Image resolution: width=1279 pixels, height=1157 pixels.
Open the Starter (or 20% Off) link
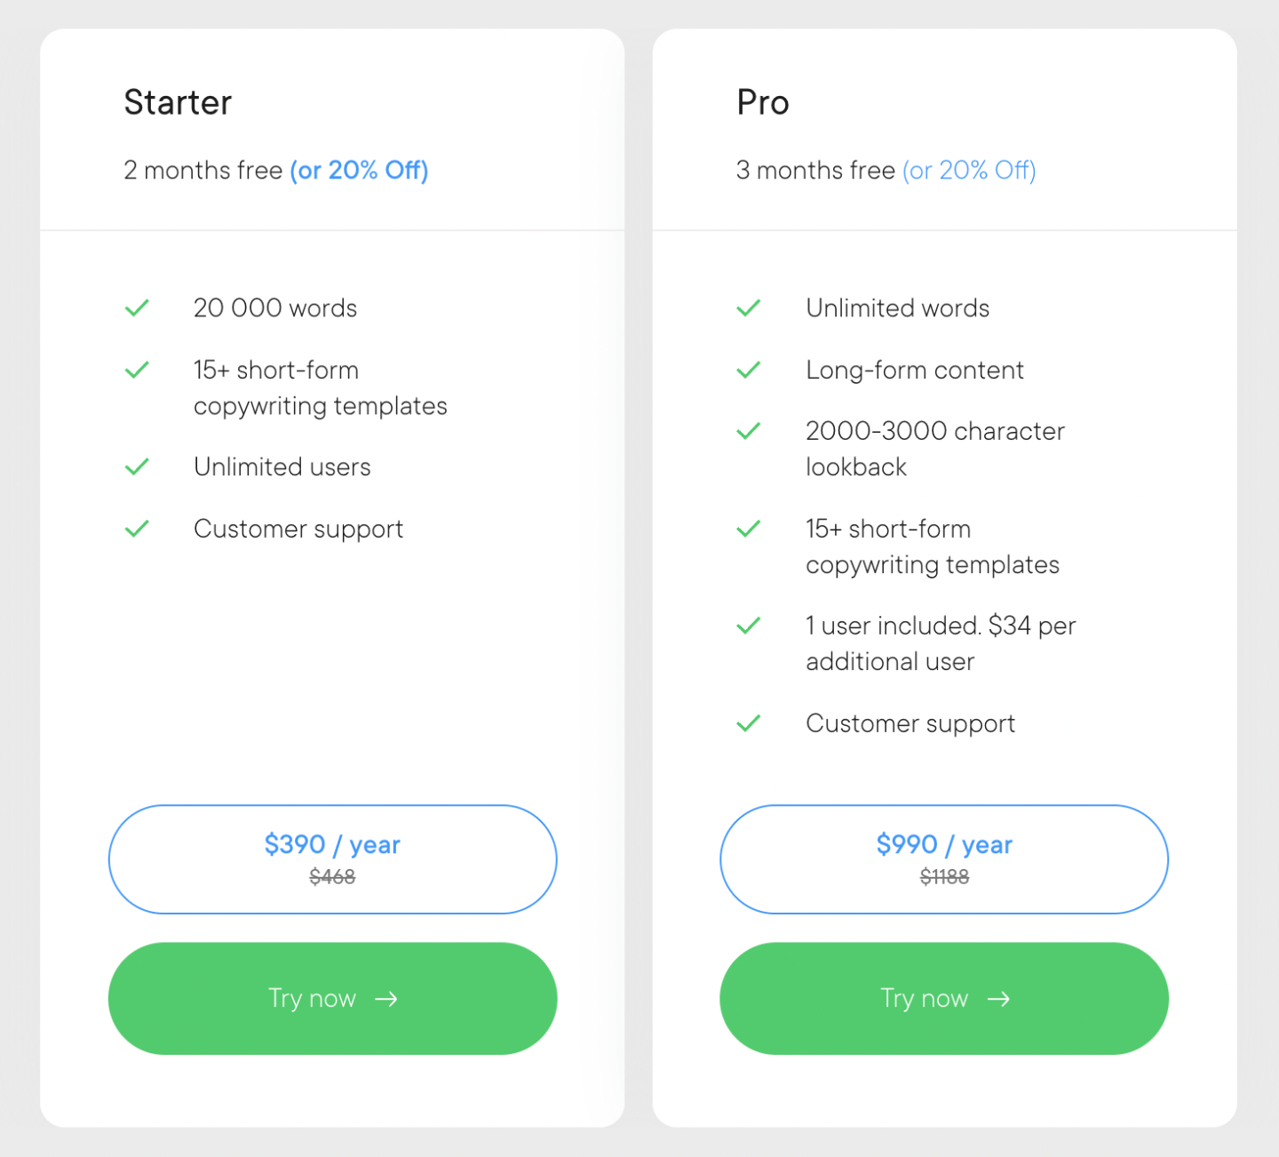359,170
